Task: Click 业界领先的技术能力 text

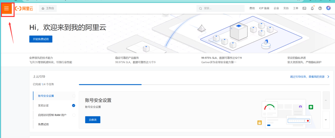Action: pyautogui.click(x=41, y=58)
